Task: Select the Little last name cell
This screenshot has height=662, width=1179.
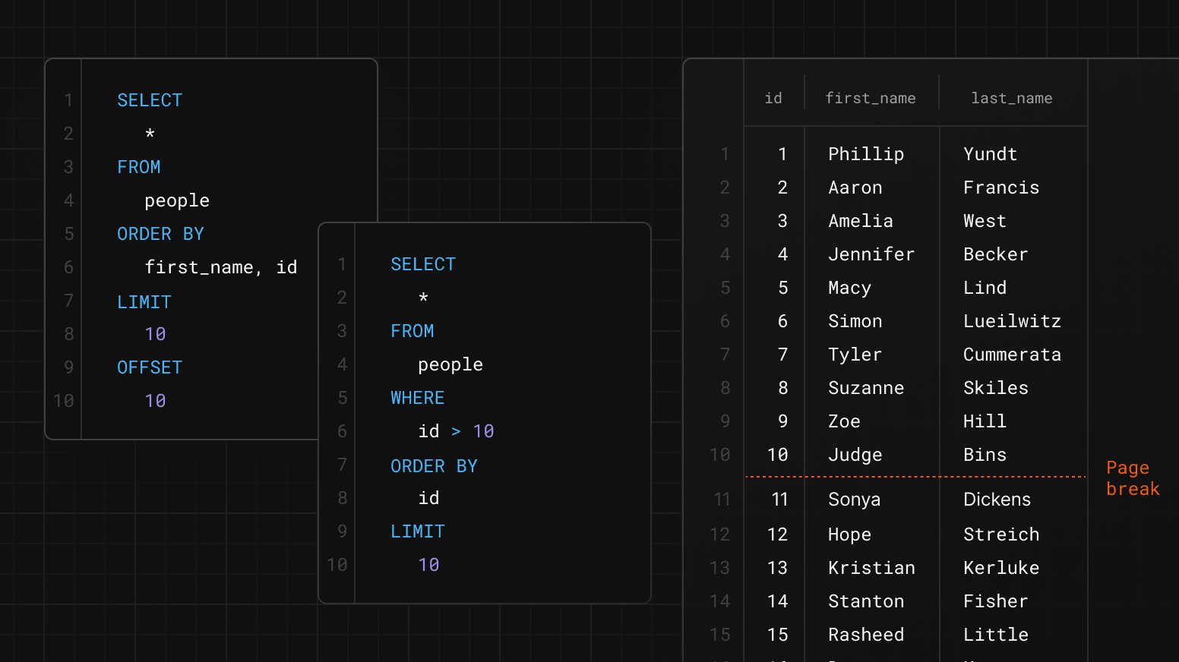Action: pos(995,635)
